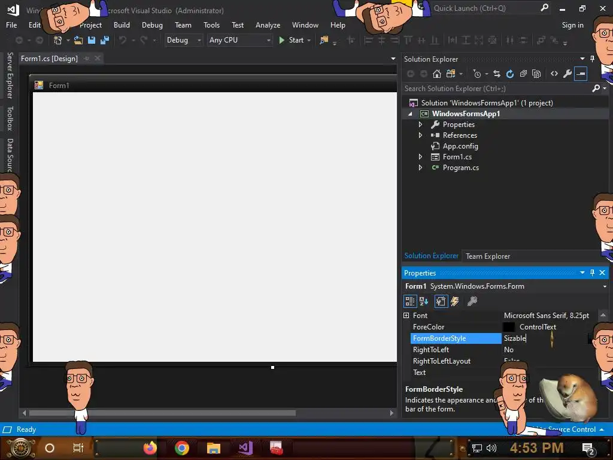Screen dimensions: 613x460
Task: Click the Pending Changes Filter clock icon
Action: pos(477,74)
